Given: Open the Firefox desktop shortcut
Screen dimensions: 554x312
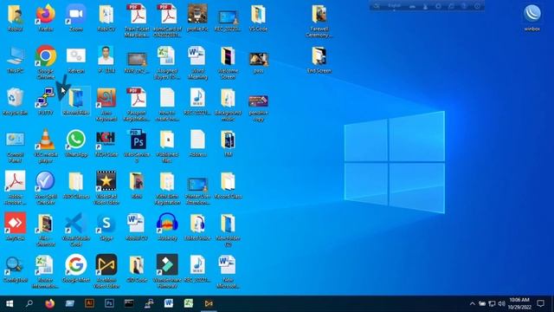Looking at the screenshot, I should [x=46, y=17].
